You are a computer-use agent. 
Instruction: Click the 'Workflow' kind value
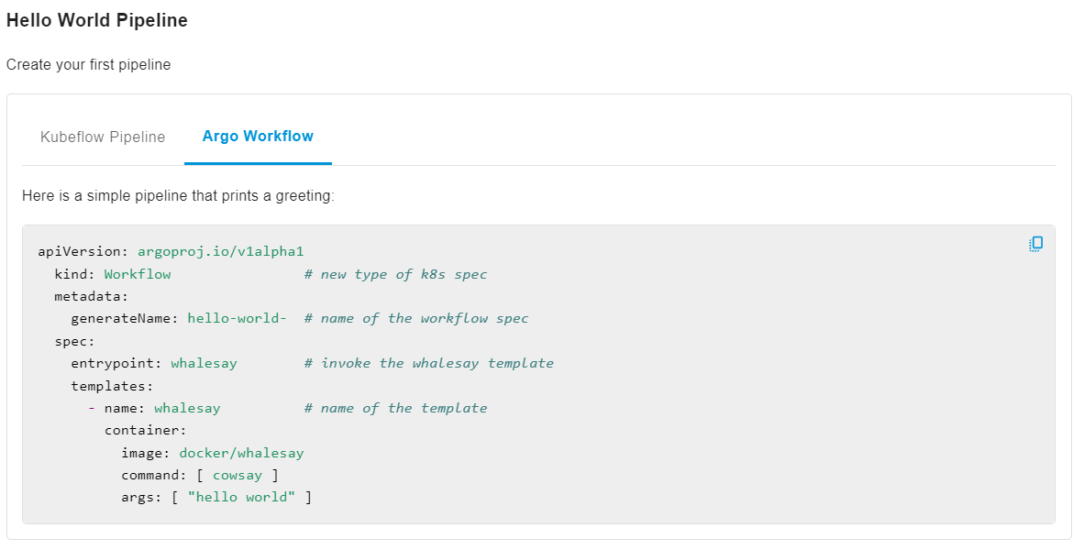click(138, 274)
